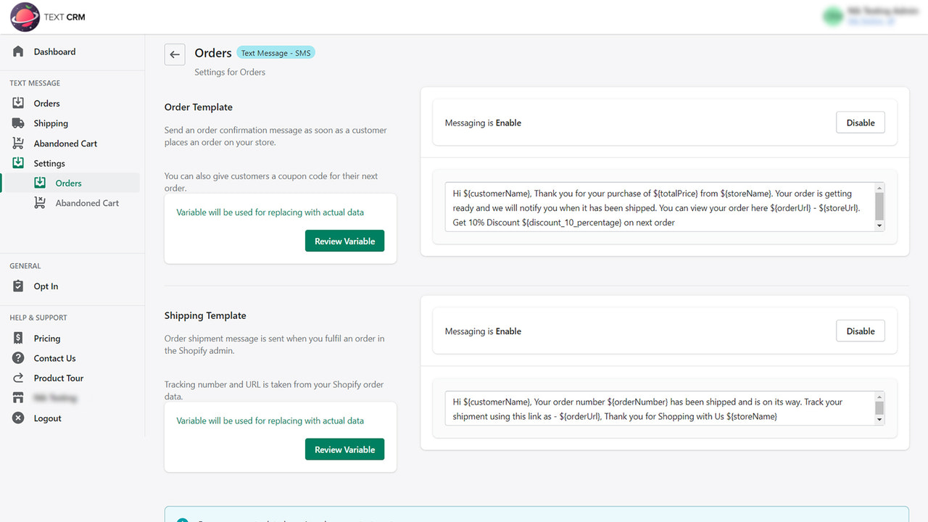This screenshot has height=522, width=928.
Task: Open the Contact Us support page
Action: tap(54, 358)
